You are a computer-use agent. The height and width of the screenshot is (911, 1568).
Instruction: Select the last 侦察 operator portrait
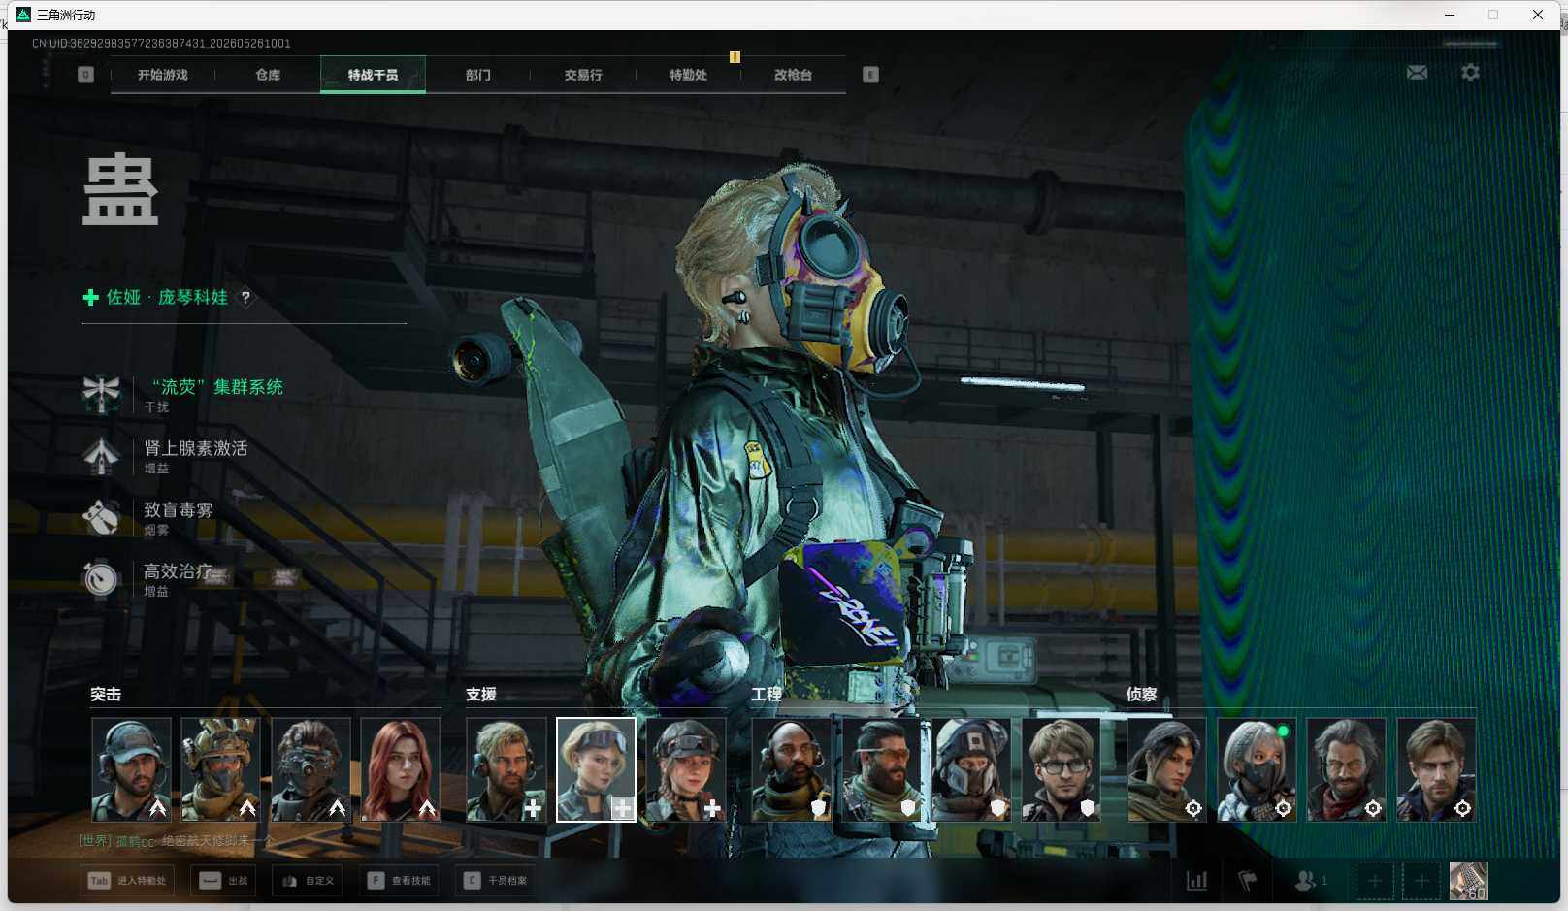click(1436, 769)
